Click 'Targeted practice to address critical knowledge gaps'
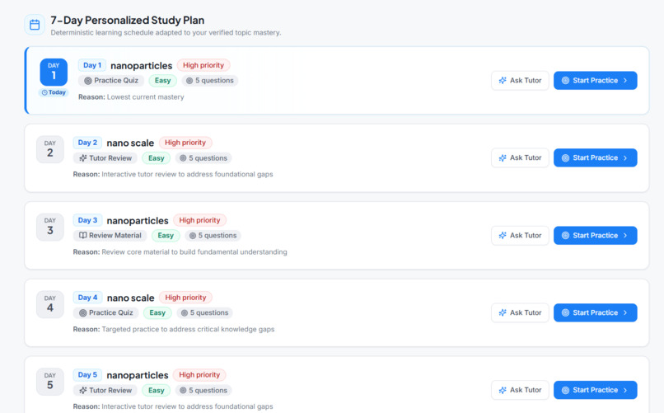The height and width of the screenshot is (413, 664). click(x=188, y=329)
